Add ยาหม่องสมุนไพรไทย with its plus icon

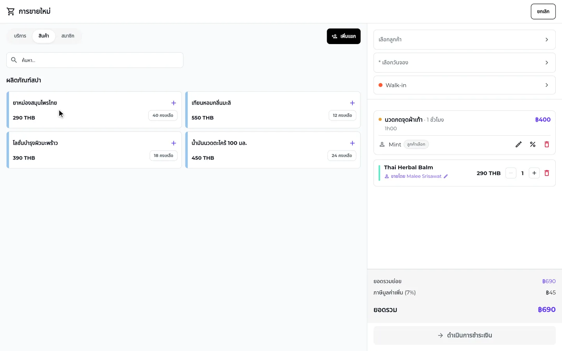click(x=174, y=103)
